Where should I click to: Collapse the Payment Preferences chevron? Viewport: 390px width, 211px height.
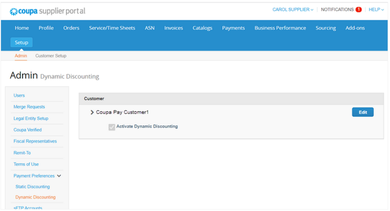[x=59, y=176]
